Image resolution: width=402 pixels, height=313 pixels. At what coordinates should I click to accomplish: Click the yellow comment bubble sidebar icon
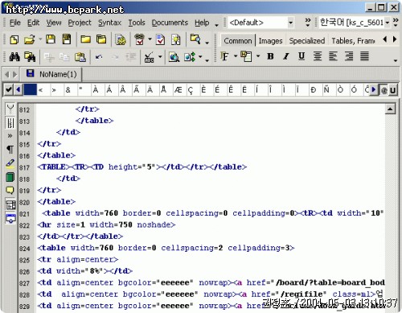[x=10, y=191]
